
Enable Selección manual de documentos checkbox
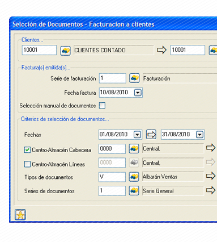click(102, 106)
